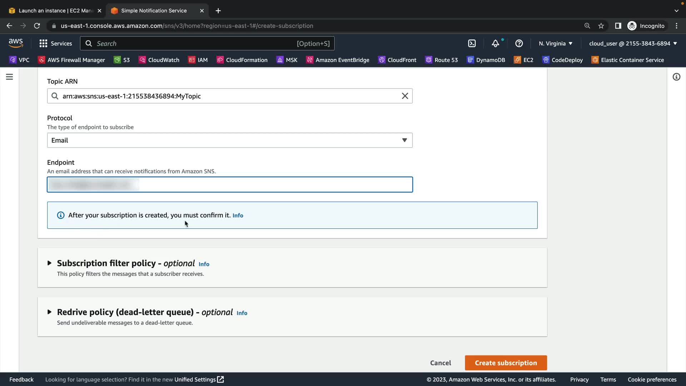The image size is (686, 386).
Task: Open the CloudWatch bookmark shortcut
Action: tap(159, 60)
